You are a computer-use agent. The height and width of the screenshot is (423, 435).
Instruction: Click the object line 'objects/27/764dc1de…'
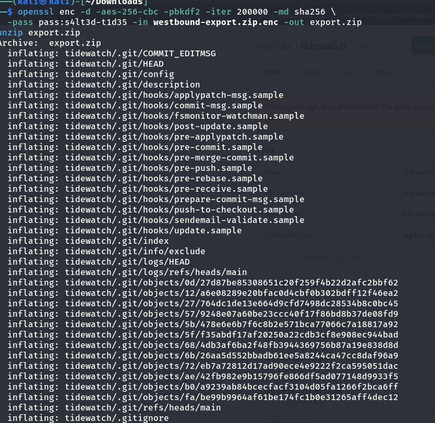click(203, 304)
